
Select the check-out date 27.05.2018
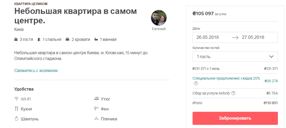253,37
